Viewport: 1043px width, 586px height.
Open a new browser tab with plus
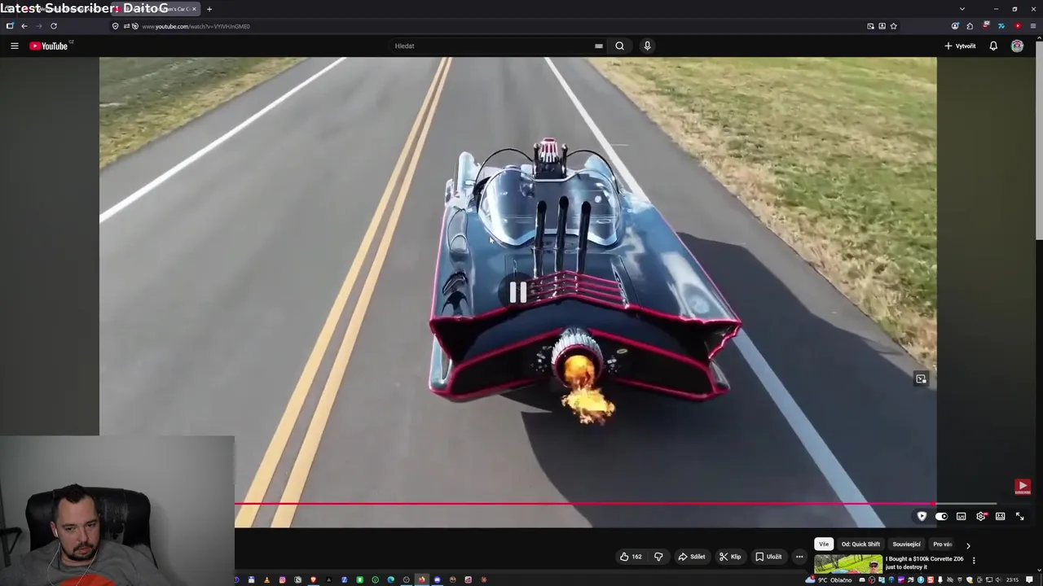209,9
